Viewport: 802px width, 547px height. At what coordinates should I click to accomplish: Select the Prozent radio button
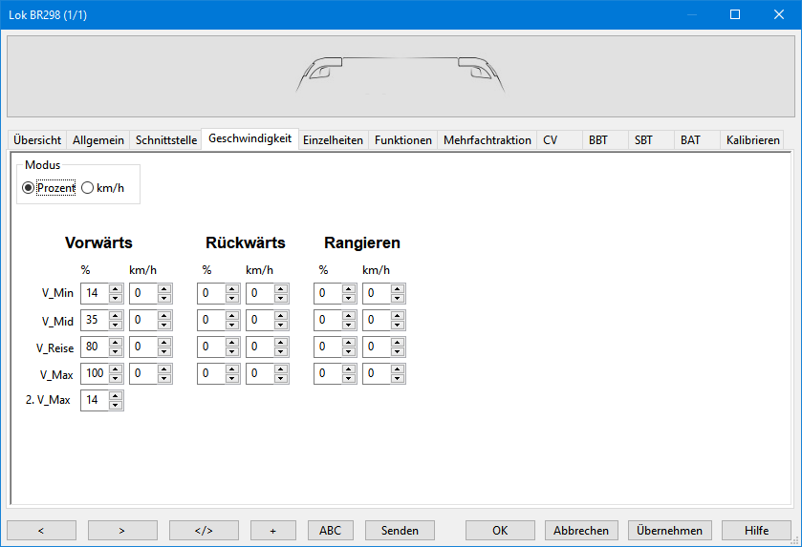(28, 188)
